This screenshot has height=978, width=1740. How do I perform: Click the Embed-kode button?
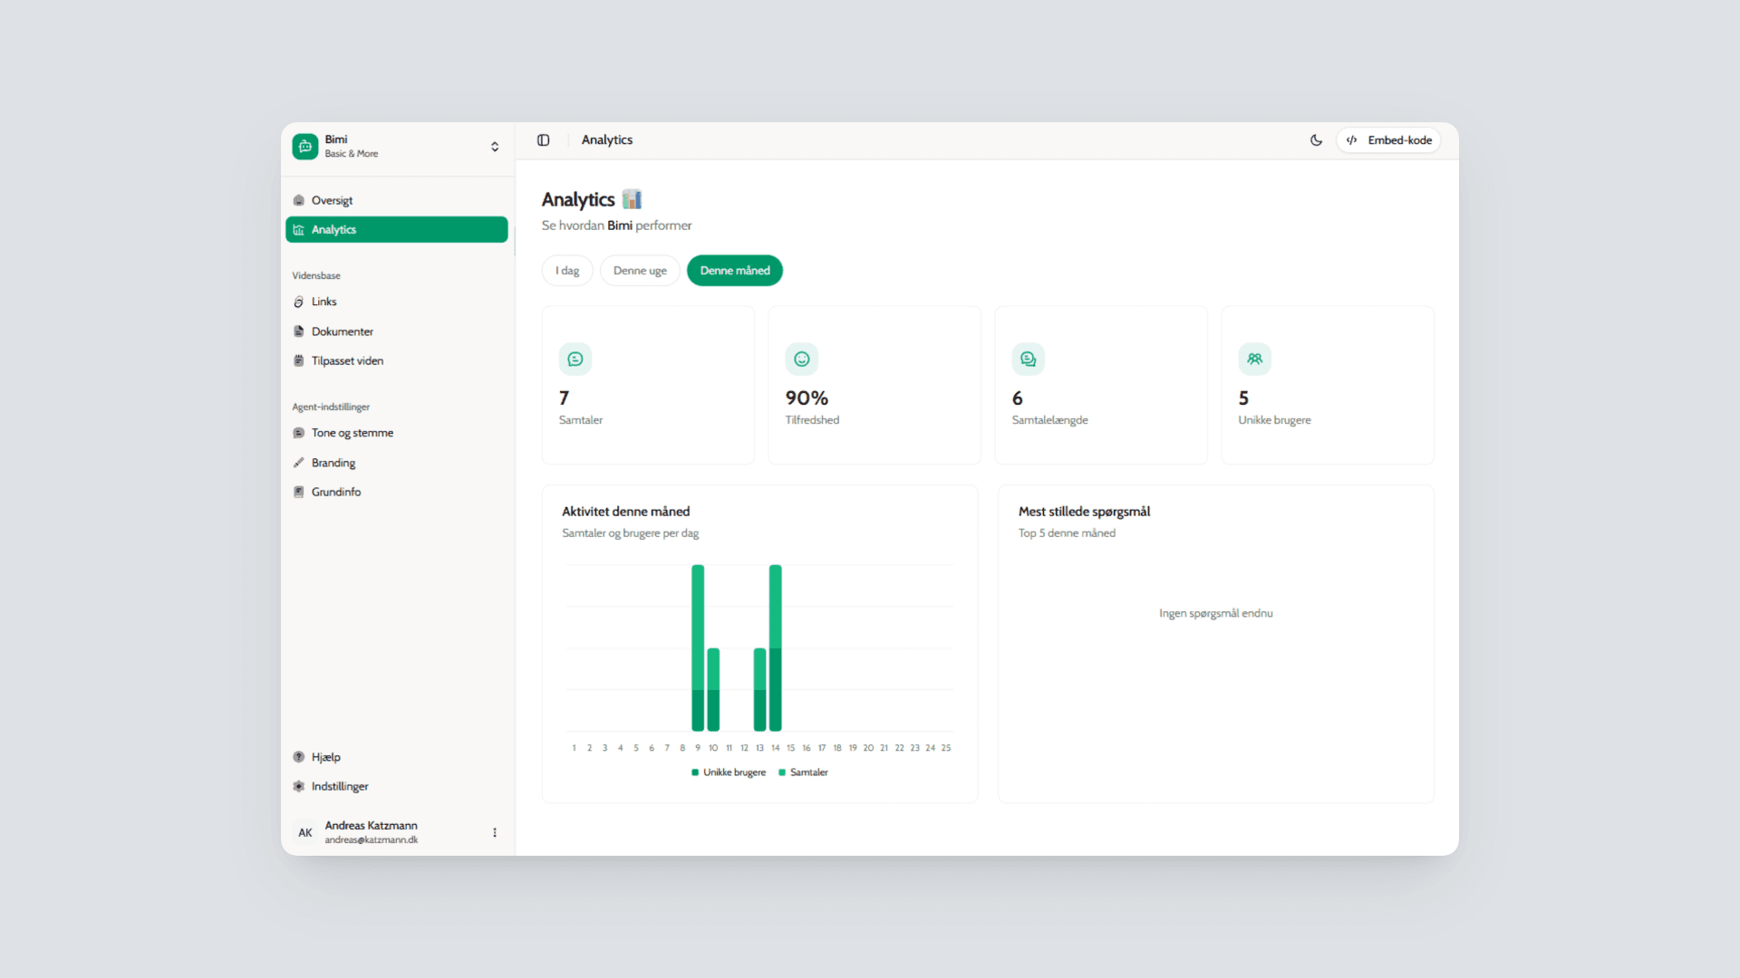(1388, 140)
